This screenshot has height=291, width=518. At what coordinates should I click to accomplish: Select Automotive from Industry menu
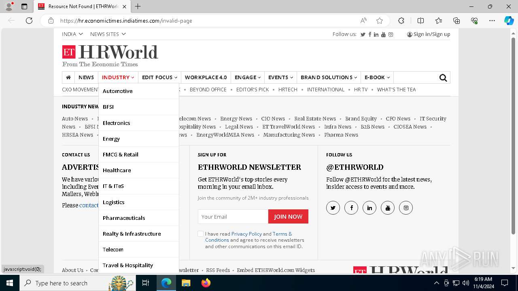pos(139,91)
